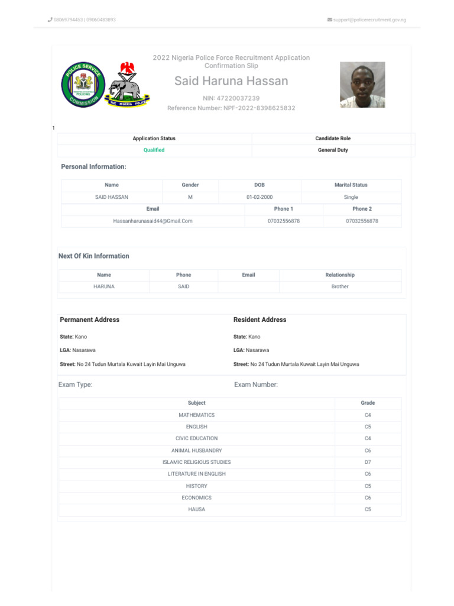454x606 pixels.
Task: Click the HISTORY subject row
Action: tap(230, 486)
